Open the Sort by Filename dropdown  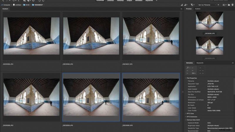point(207,5)
